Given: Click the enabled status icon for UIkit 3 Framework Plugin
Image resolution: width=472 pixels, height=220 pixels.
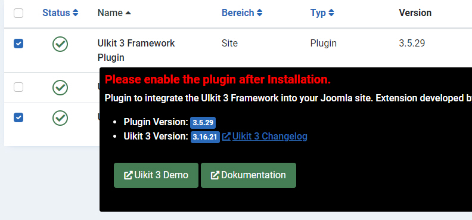Looking at the screenshot, I should pos(60,44).
